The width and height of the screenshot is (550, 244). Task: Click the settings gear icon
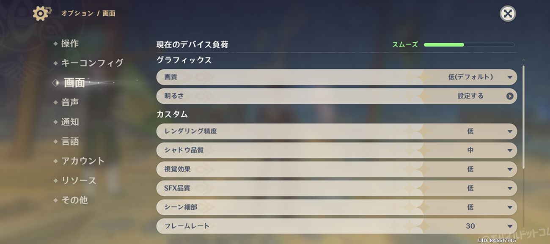click(41, 14)
